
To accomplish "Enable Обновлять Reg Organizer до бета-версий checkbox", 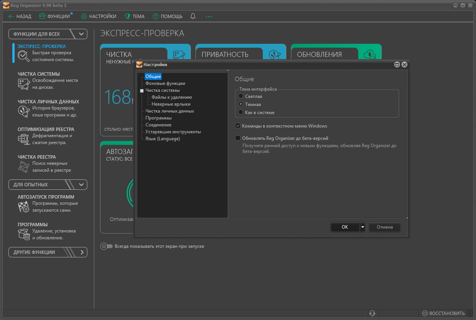I will click(x=238, y=138).
